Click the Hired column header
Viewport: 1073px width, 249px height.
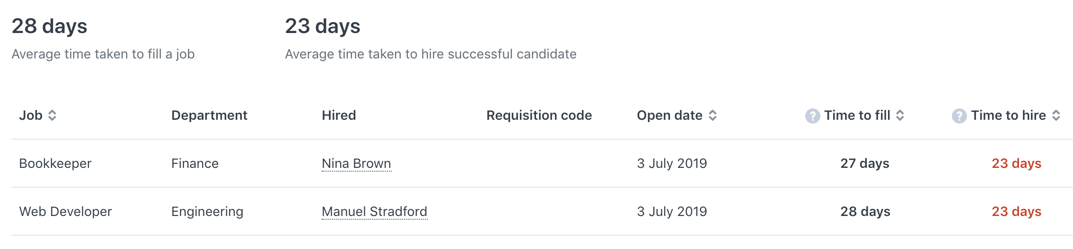click(x=339, y=115)
